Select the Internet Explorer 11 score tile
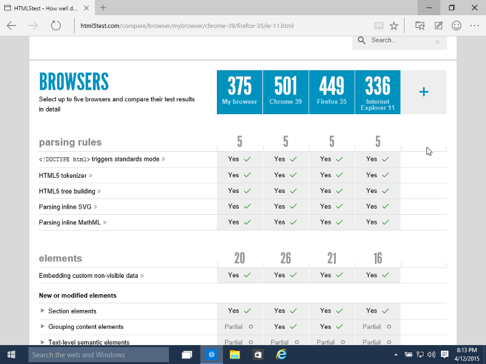Image resolution: width=486 pixels, height=364 pixels. (x=377, y=92)
